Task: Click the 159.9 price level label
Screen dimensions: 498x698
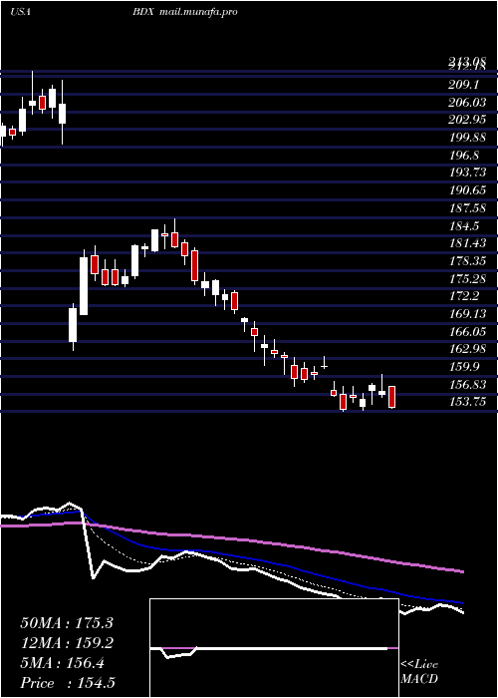Action: 464,366
